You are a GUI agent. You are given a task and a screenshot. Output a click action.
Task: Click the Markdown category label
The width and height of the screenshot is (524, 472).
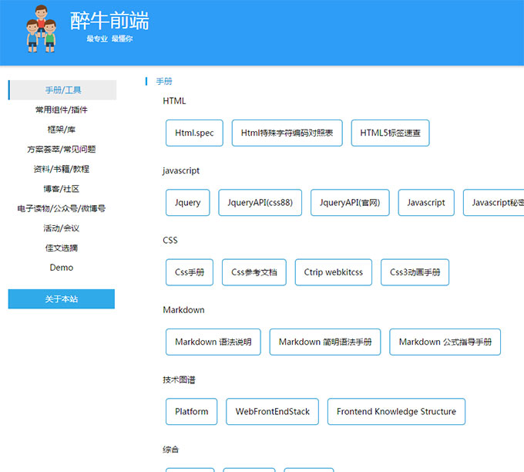(x=183, y=310)
